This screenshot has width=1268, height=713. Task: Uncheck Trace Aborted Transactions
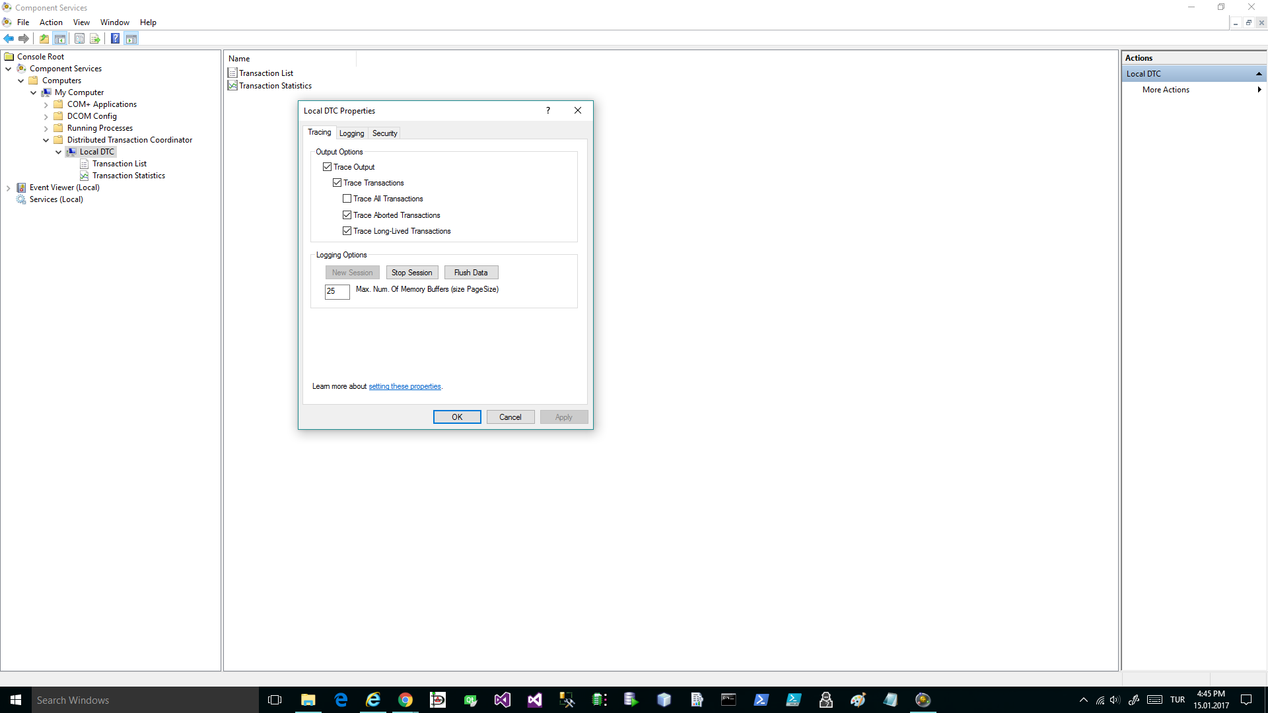point(347,215)
